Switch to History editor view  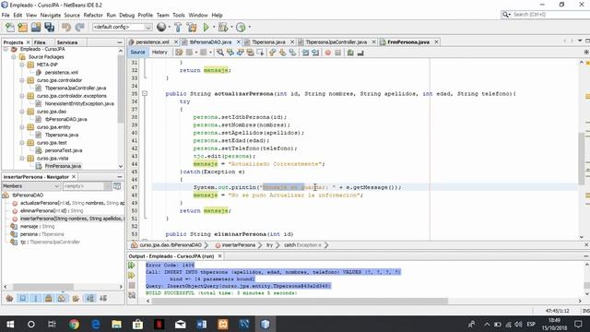point(159,53)
